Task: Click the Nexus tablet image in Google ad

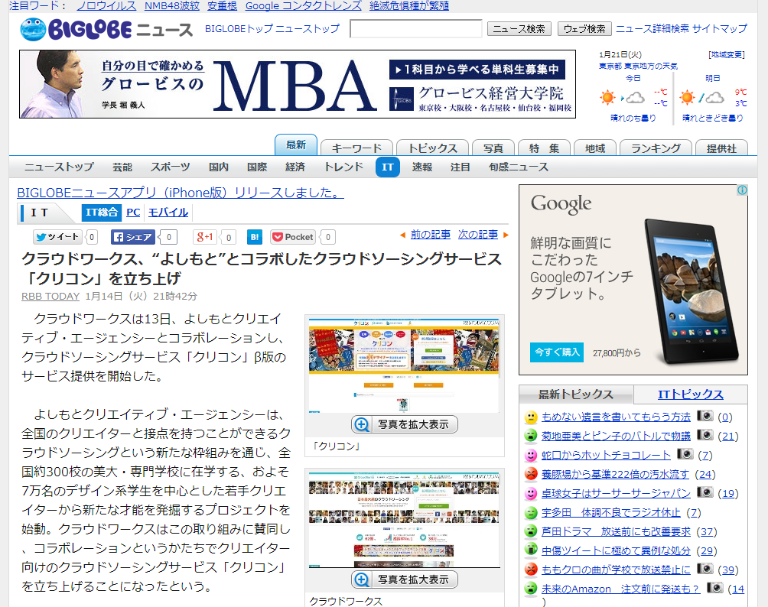Action: (692, 292)
